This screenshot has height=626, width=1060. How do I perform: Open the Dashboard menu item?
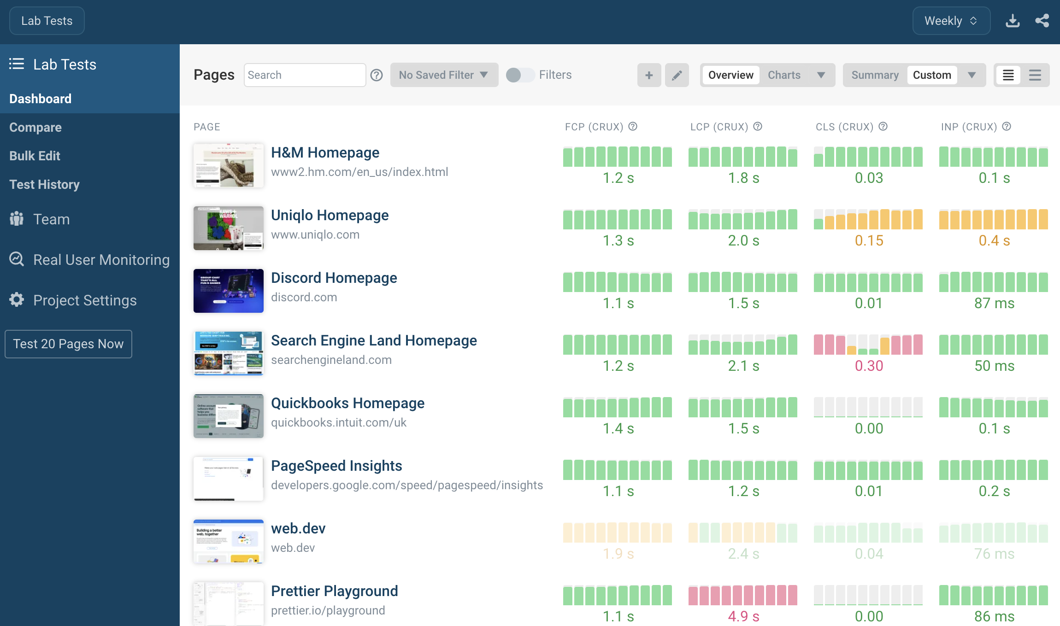tap(40, 99)
